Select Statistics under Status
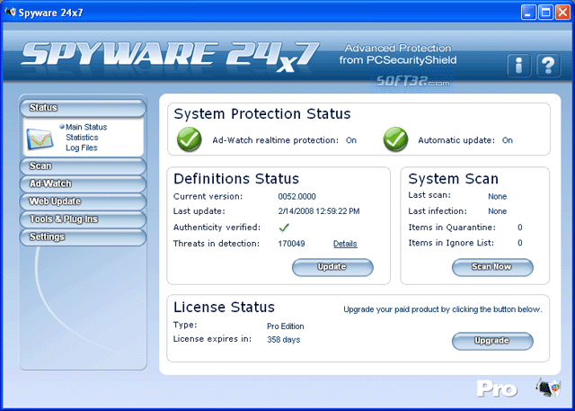This screenshot has height=411, width=575. click(x=82, y=138)
